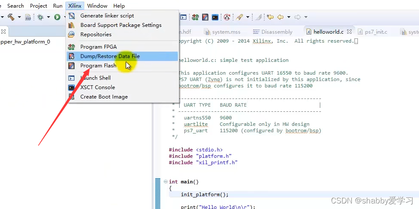Select the Repositories menu entry
419x209 pixels.
click(122, 35)
